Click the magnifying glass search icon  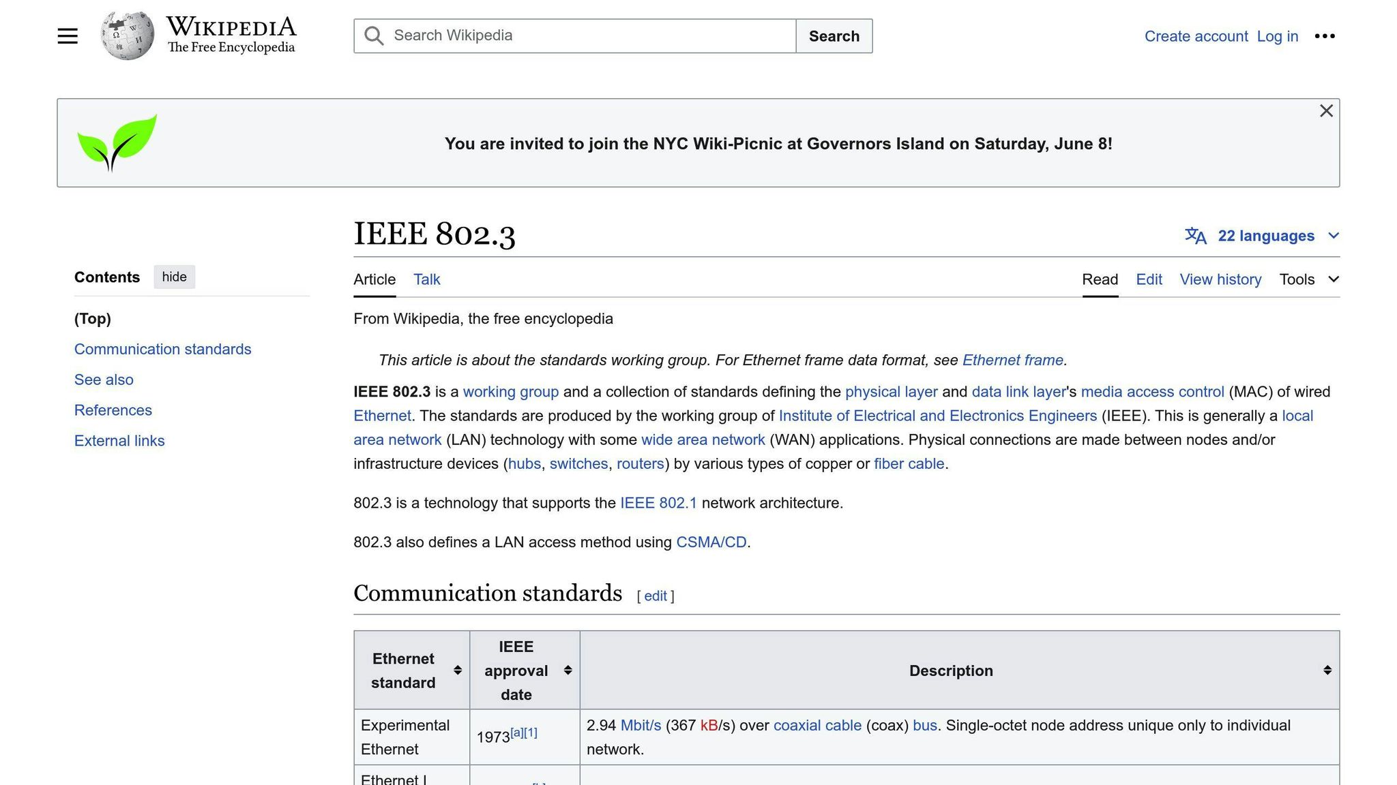(x=374, y=36)
